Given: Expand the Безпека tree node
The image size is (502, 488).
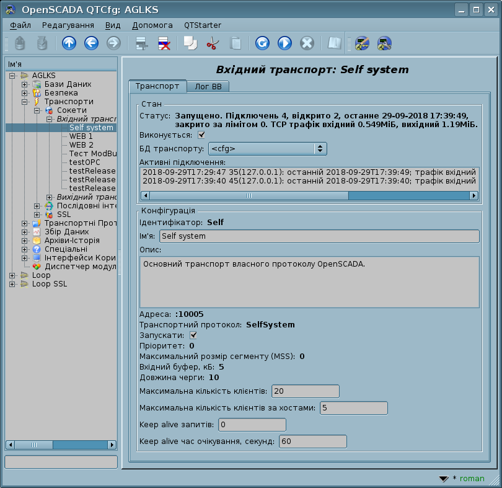Looking at the screenshot, I should (24, 93).
